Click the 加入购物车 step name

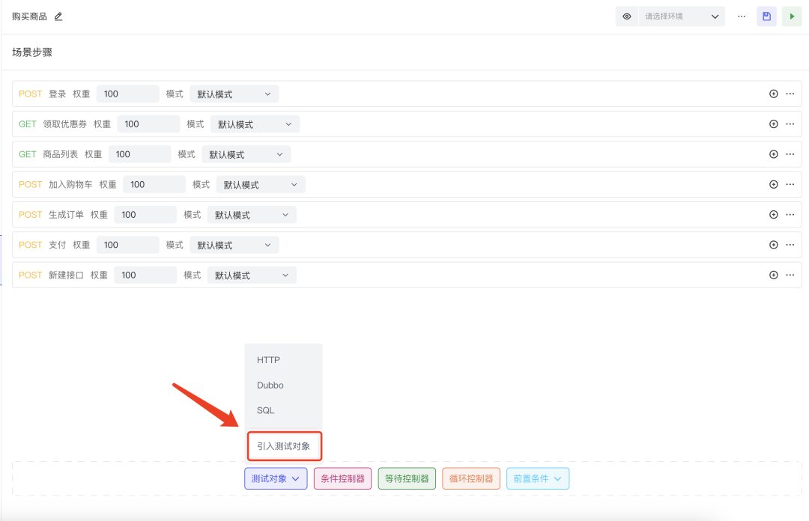click(70, 184)
